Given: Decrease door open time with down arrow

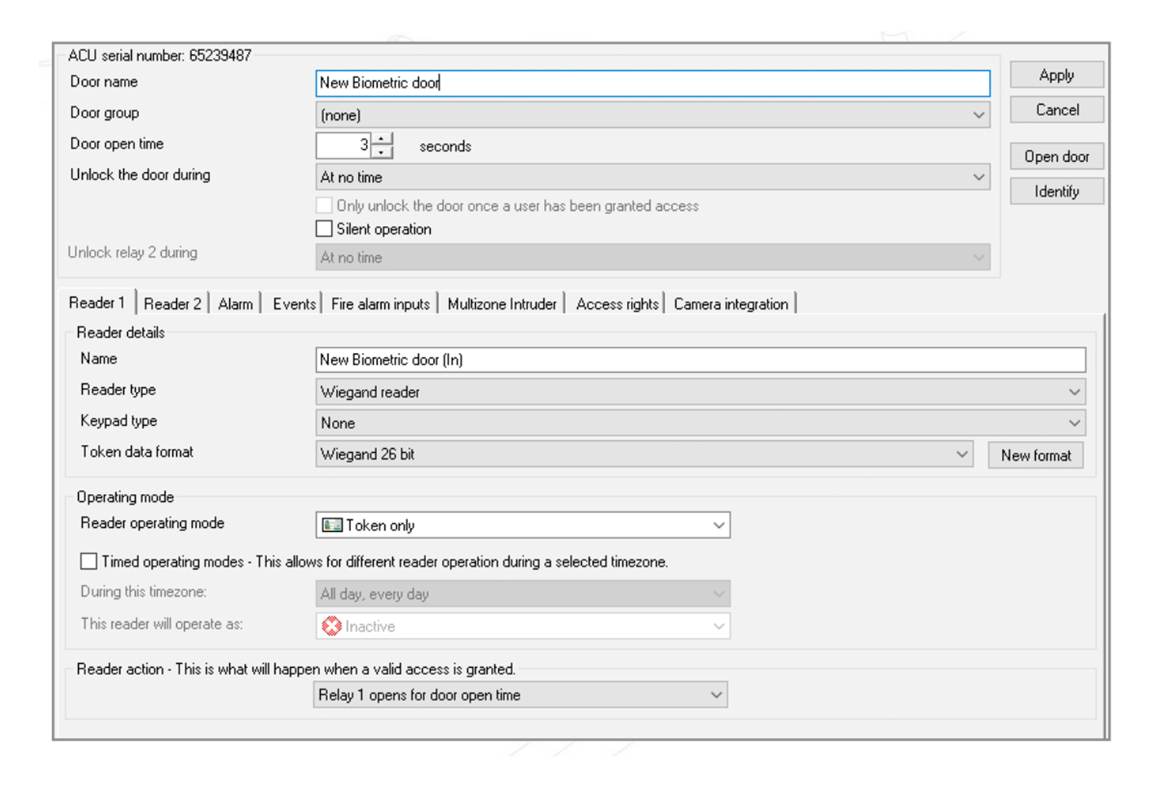Looking at the screenshot, I should click(381, 152).
